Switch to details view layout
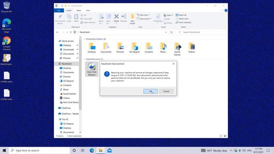 click(x=221, y=136)
